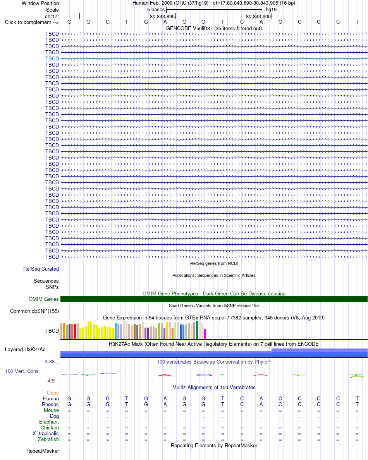Open 'Publications: Sequences in Scientific Articles' title

click(214, 275)
